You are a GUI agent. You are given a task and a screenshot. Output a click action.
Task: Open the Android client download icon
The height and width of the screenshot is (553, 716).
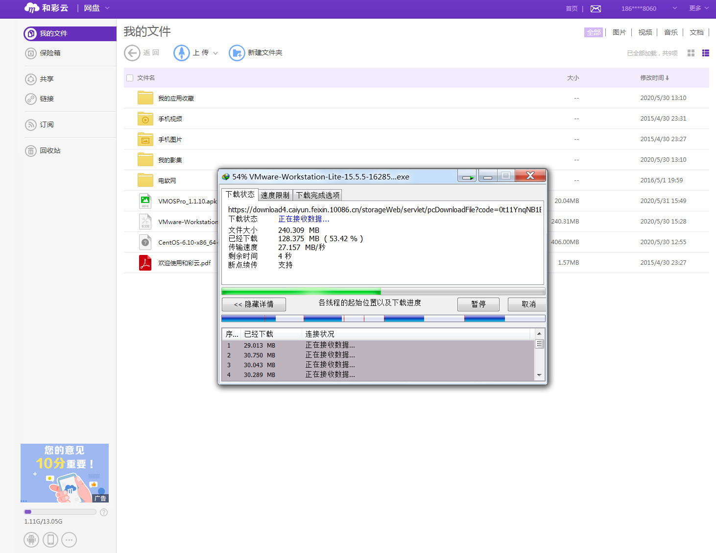tap(31, 540)
